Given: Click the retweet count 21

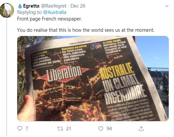Looking at the screenshot, I should [x=68, y=129].
